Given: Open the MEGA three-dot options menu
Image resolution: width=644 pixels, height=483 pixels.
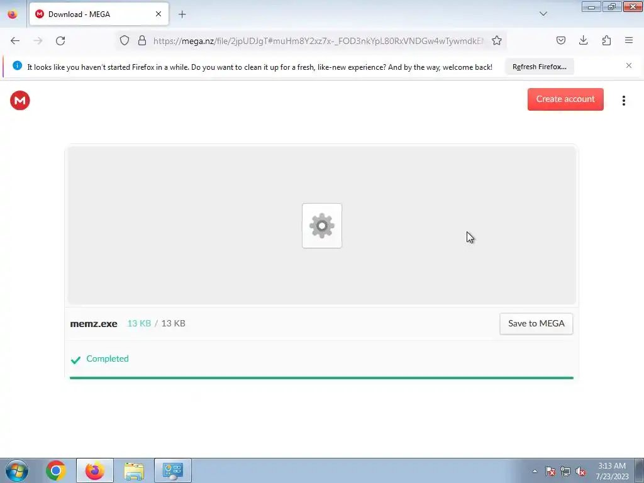Looking at the screenshot, I should [x=623, y=101].
